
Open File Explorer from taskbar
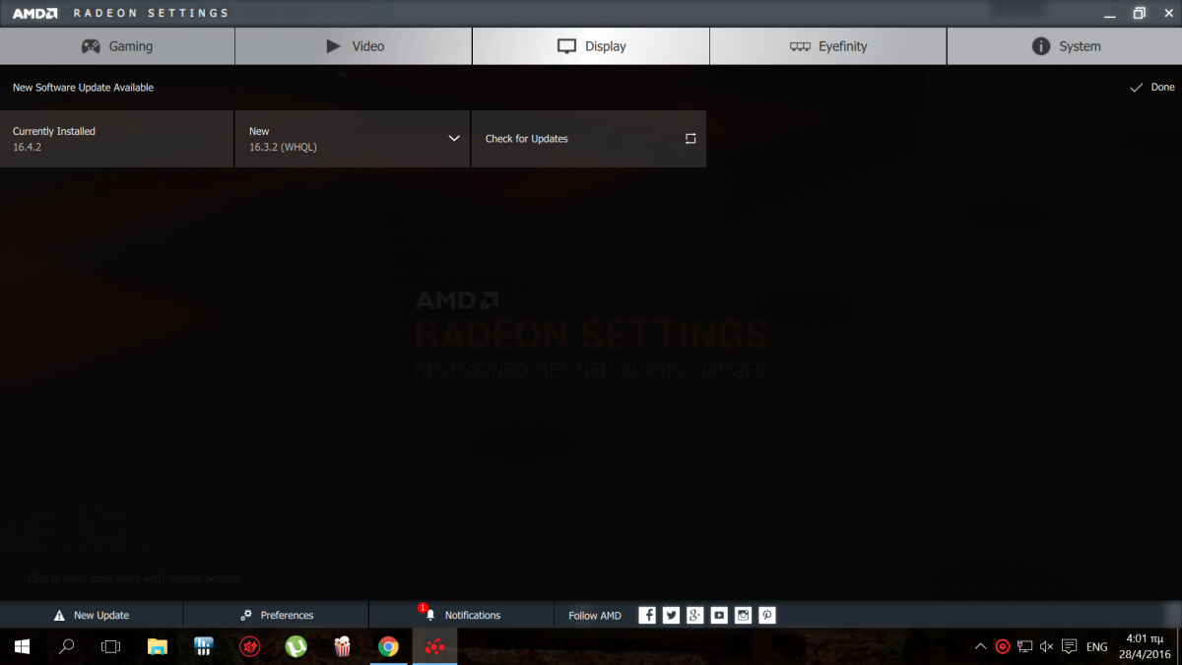point(158,647)
